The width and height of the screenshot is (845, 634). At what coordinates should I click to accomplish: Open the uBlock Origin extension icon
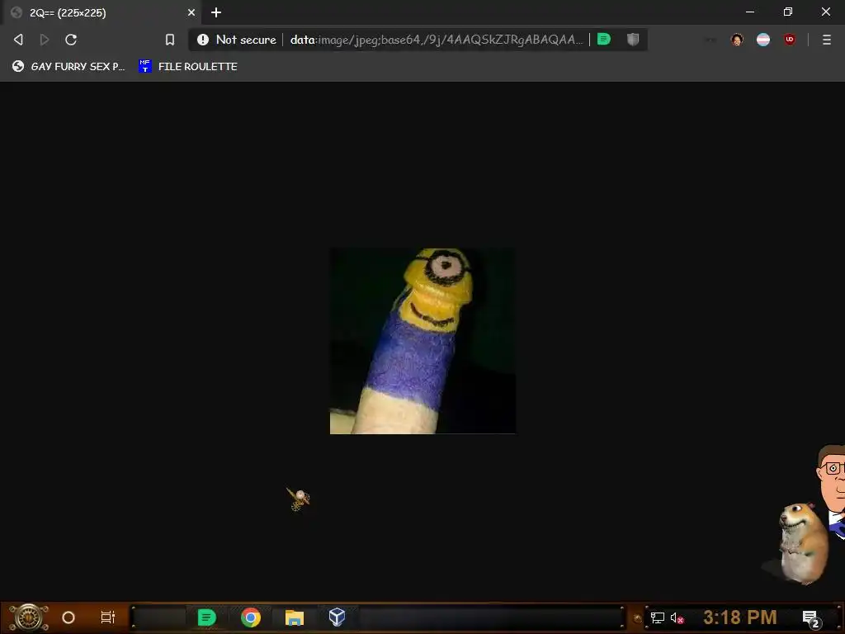point(790,40)
